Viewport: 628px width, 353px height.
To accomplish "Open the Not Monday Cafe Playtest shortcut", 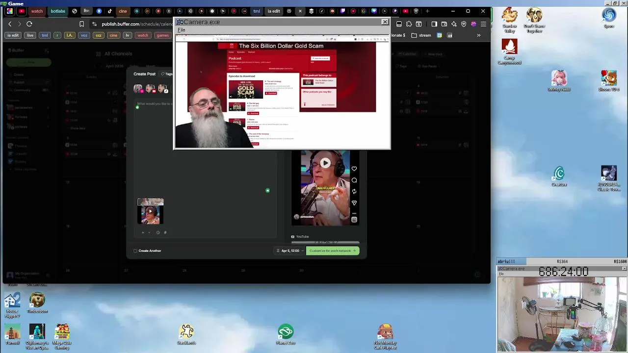I will (385, 337).
